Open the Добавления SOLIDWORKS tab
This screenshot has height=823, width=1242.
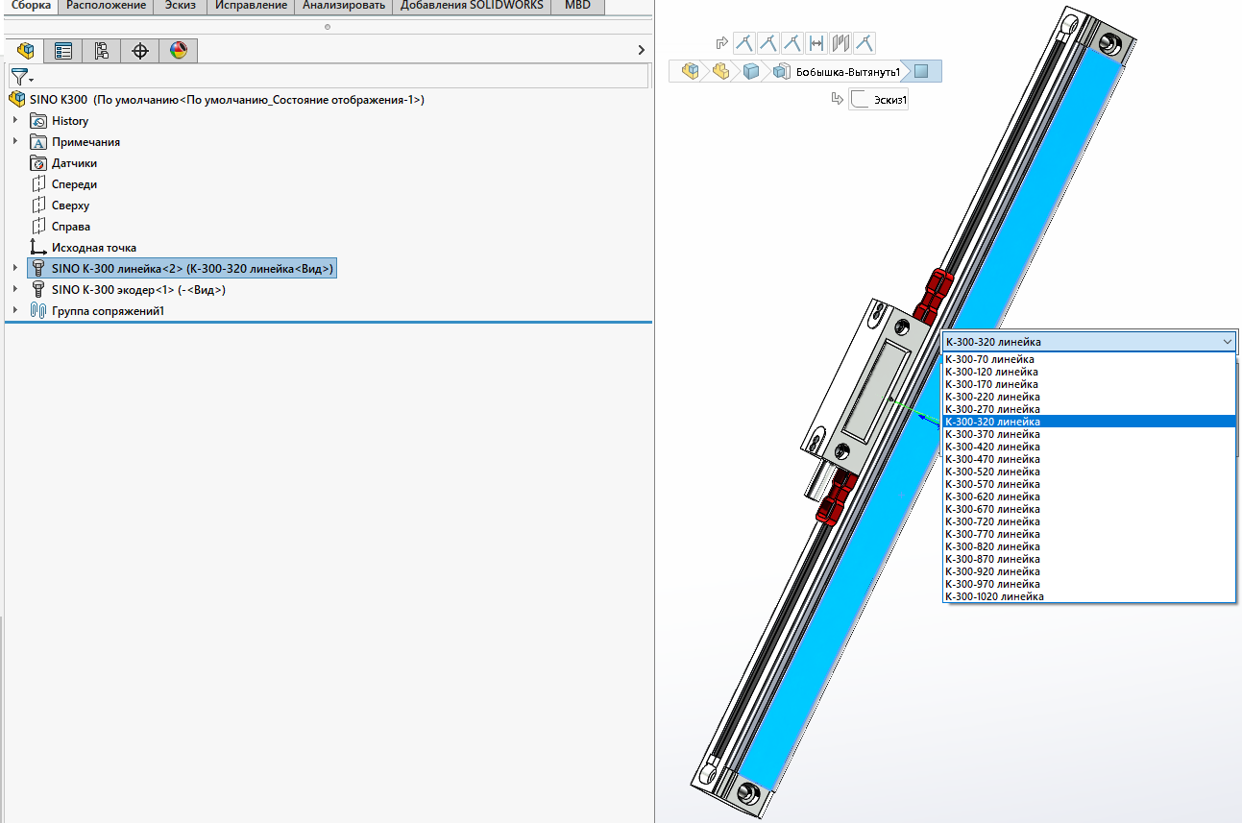point(472,6)
